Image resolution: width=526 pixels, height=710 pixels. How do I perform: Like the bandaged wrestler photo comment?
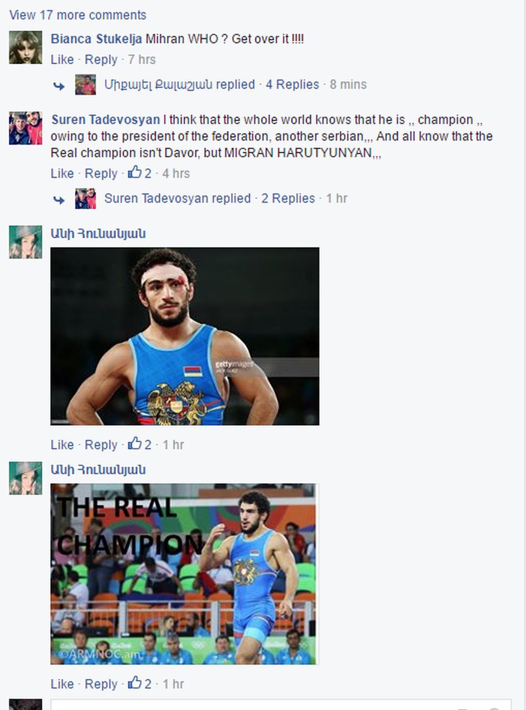(x=62, y=445)
